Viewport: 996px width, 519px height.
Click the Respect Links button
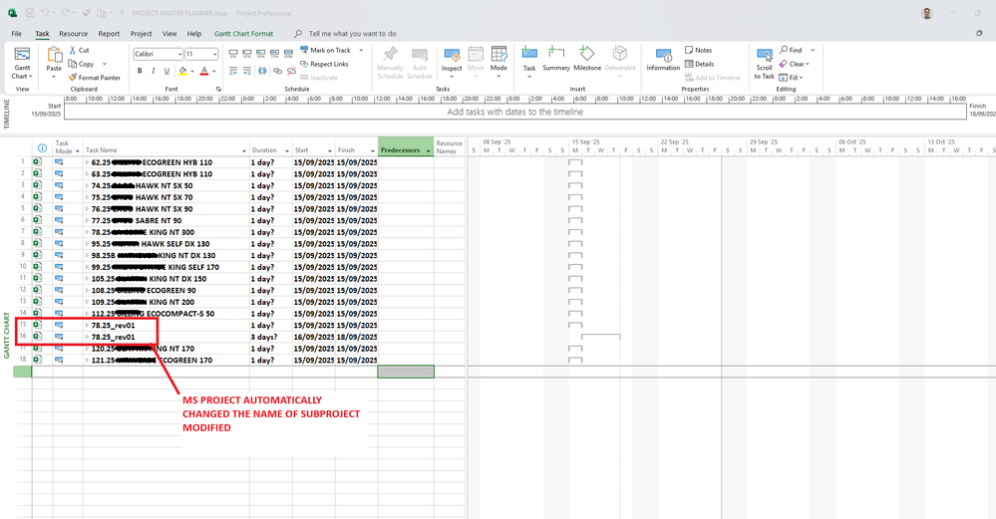324,64
